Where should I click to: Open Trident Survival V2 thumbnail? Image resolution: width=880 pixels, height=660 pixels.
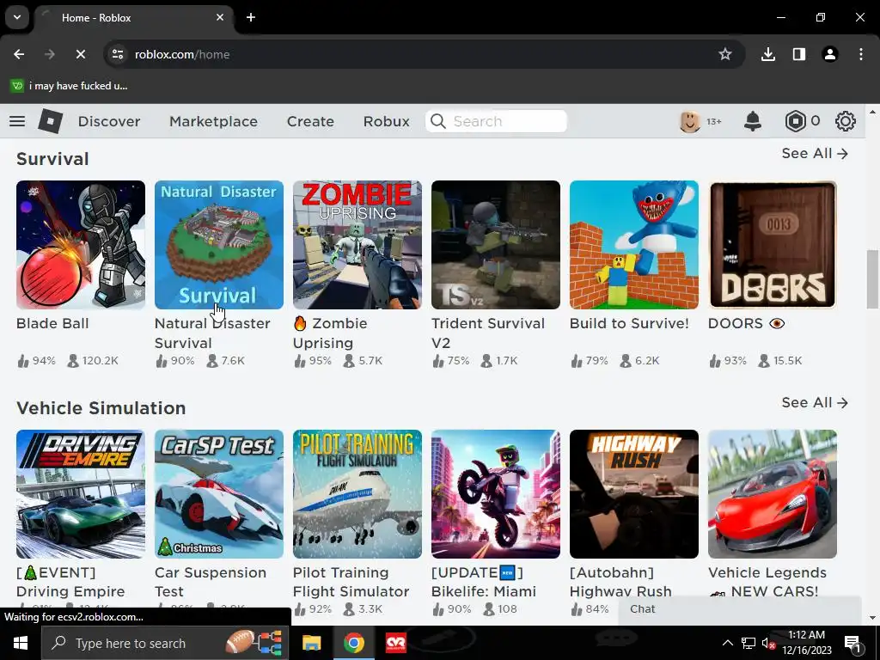point(496,245)
